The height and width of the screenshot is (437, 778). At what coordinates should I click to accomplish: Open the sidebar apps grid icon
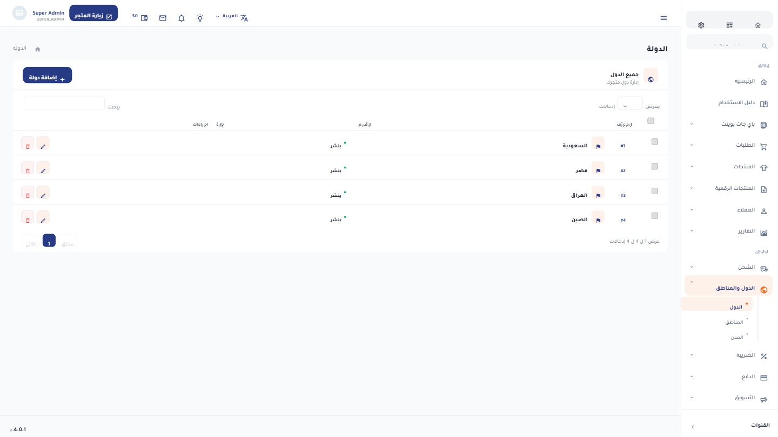729,25
